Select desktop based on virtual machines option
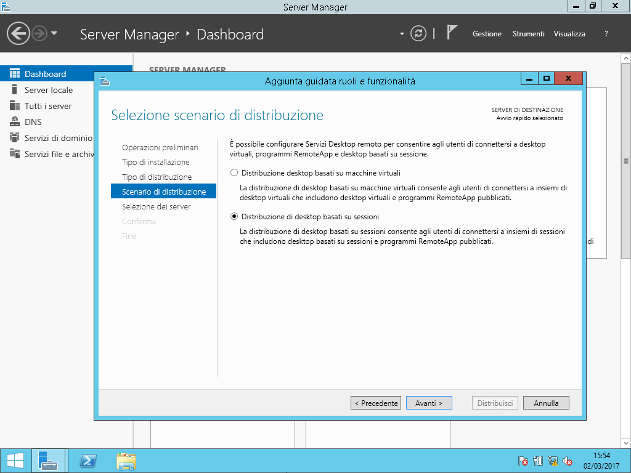This screenshot has height=473, width=631. tap(234, 173)
